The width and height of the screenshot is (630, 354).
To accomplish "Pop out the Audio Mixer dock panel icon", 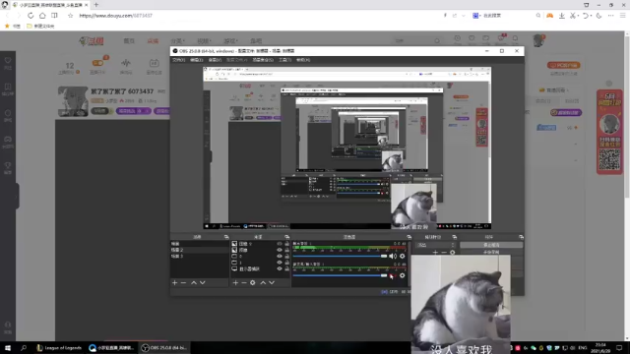I will pos(409,237).
